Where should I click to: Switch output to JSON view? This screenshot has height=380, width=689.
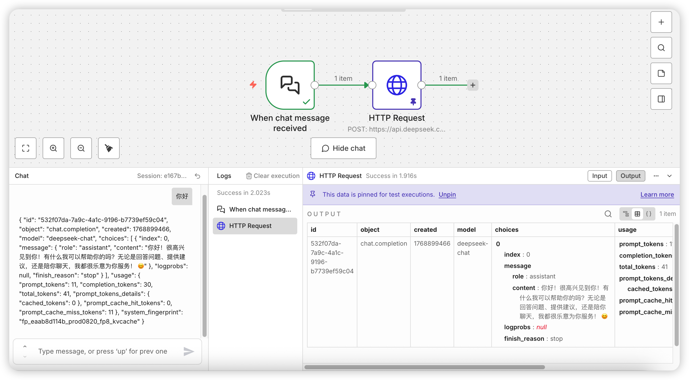point(649,214)
